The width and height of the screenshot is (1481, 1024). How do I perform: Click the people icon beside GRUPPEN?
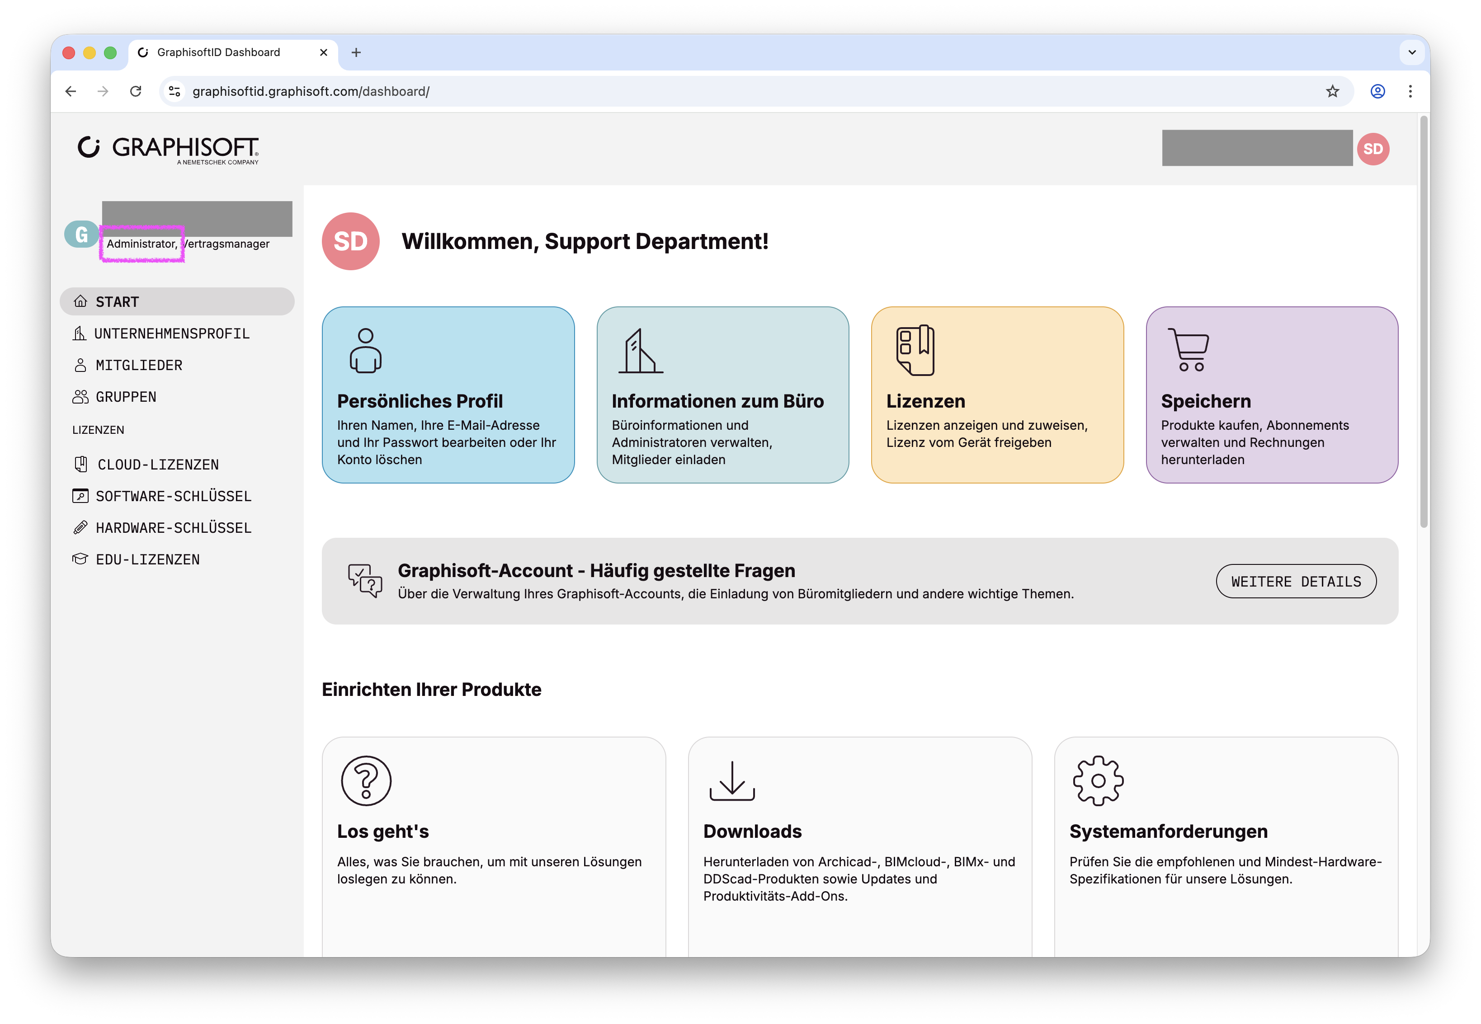tap(80, 396)
